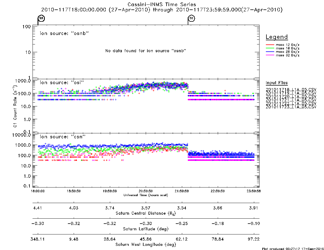Click the C1 Count Rate y-axis label
The width and height of the screenshot is (324, 250).
[15, 106]
